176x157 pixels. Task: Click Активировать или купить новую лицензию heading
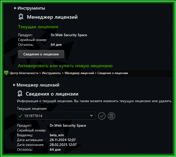pyautogui.click(x=65, y=66)
